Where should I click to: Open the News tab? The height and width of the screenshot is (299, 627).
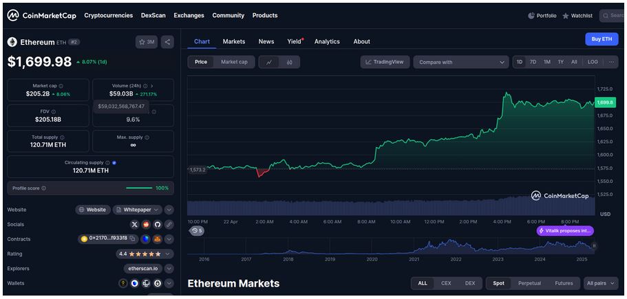pos(266,41)
